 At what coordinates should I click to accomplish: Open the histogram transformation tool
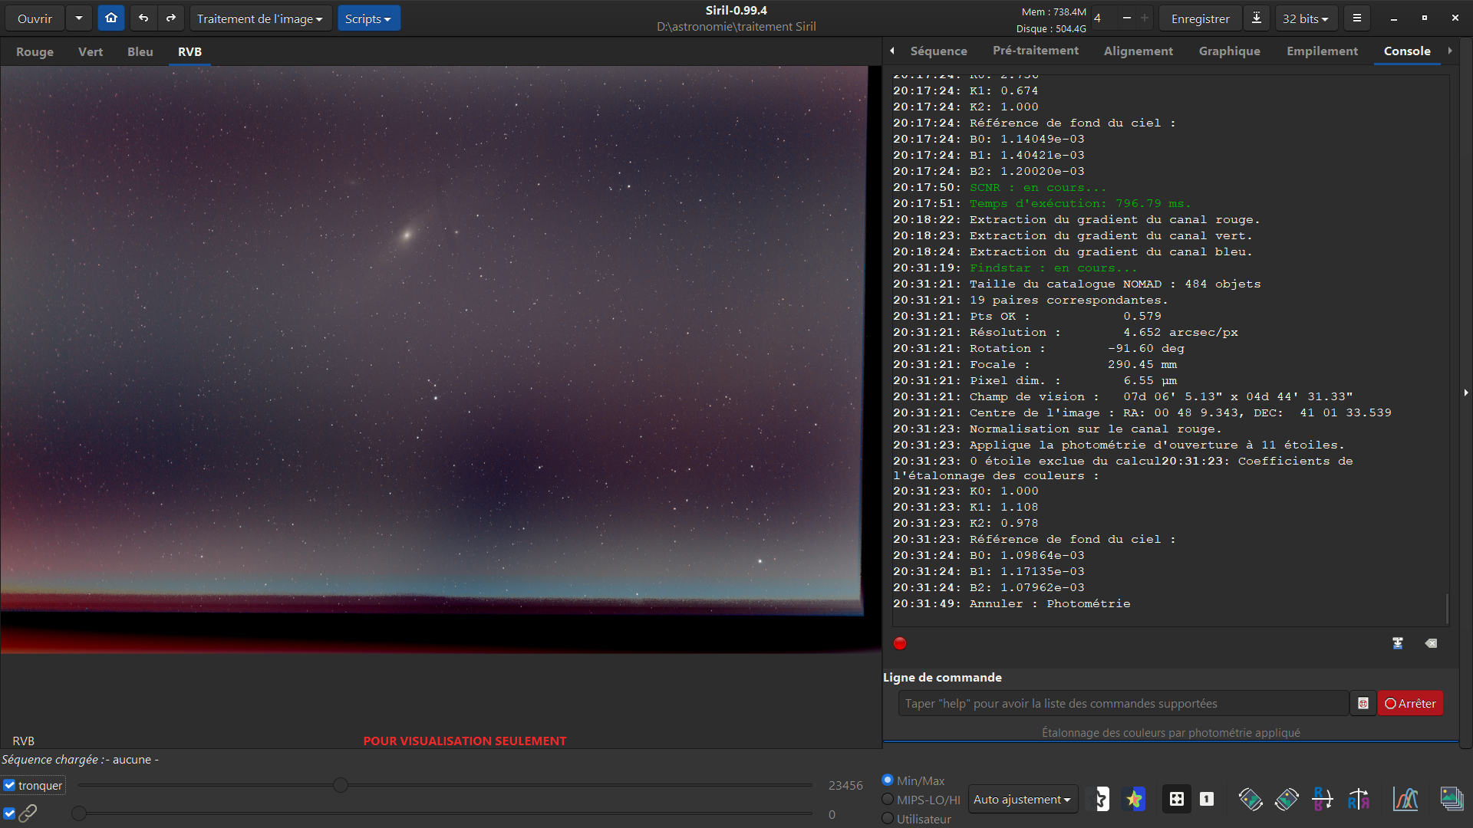click(1405, 800)
